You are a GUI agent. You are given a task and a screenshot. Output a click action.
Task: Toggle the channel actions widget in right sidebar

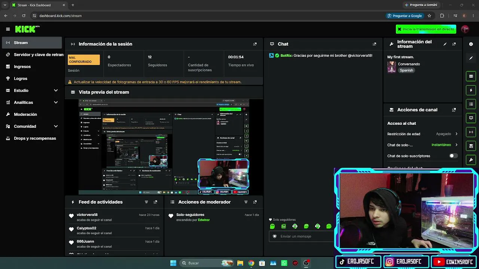pos(471,146)
